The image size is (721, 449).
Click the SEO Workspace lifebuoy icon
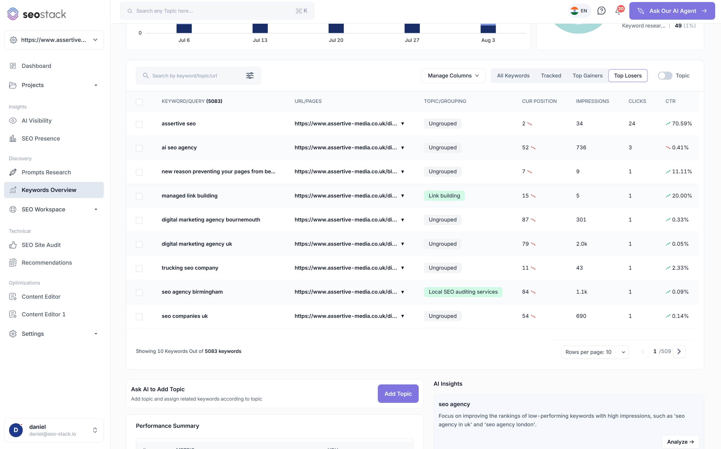click(x=13, y=209)
